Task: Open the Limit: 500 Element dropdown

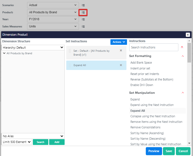Action: tap(17, 142)
